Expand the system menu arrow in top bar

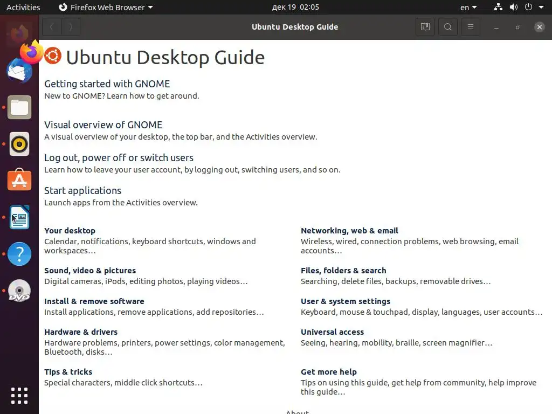541,7
